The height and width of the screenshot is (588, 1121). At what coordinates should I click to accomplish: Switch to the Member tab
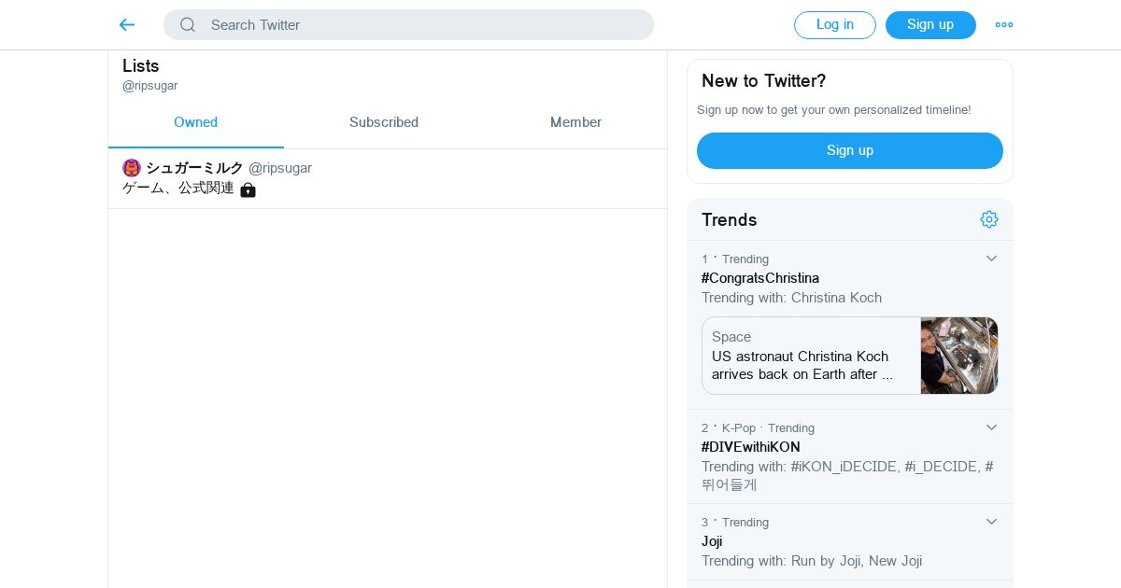click(x=575, y=122)
